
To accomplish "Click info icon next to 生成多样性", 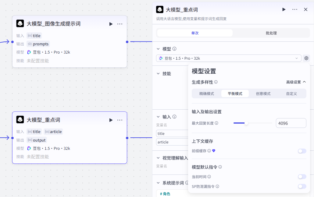I will coord(216,82).
